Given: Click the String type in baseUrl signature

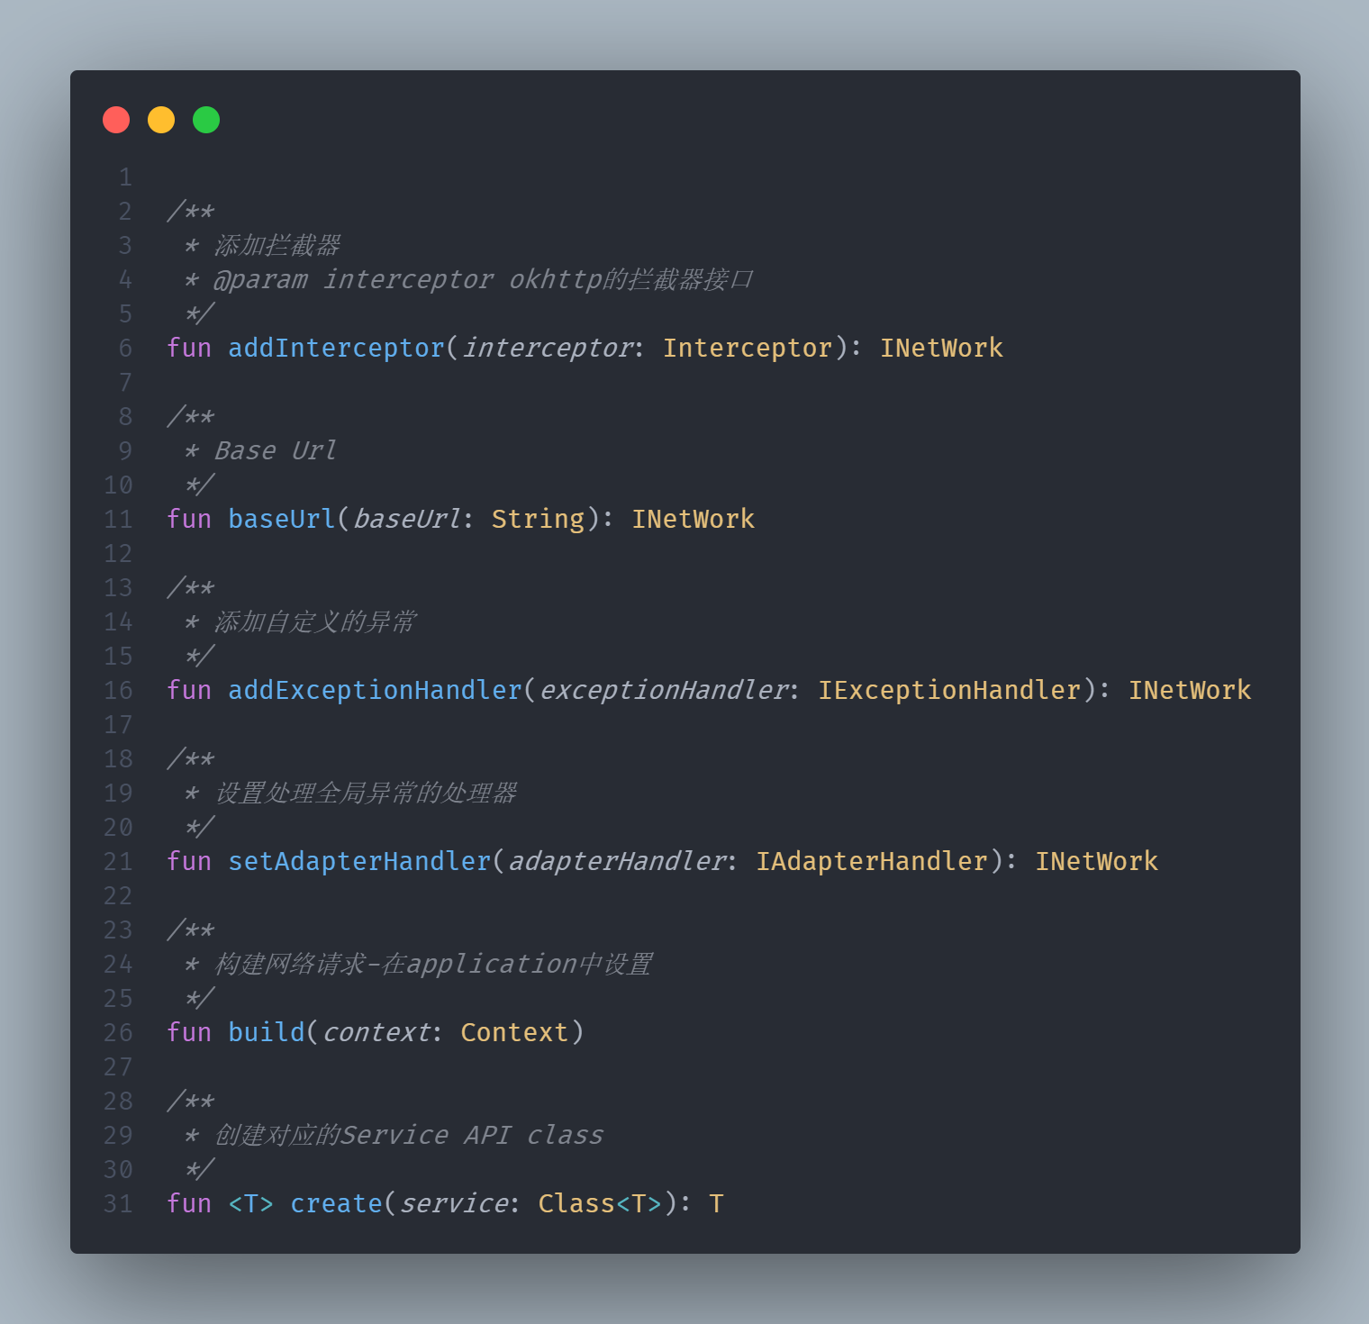Looking at the screenshot, I should 538,519.
